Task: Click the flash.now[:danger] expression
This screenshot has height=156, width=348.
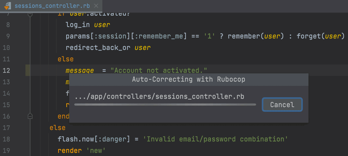Action: pyautogui.click(x=93, y=139)
